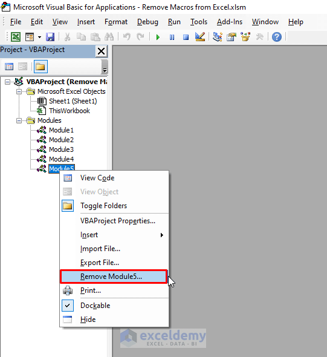The height and width of the screenshot is (357, 327).
Task: Open the Tools menu
Action: 199,22
